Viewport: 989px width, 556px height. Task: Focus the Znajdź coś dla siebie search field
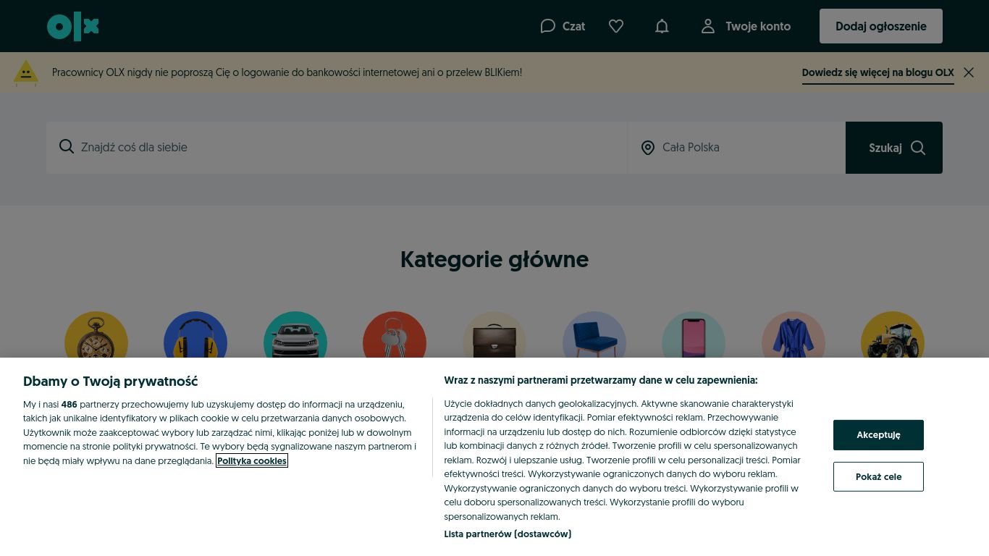click(x=337, y=148)
